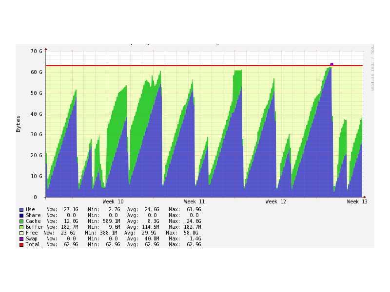Click the arrow at top of Y axis
The width and height of the screenshot is (390, 292).
click(46, 49)
